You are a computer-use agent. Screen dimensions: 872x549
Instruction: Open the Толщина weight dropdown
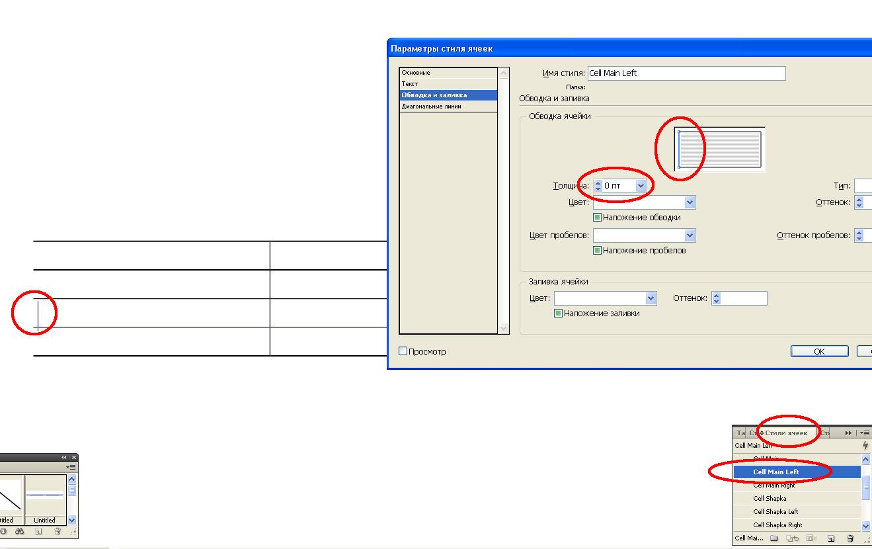point(640,186)
